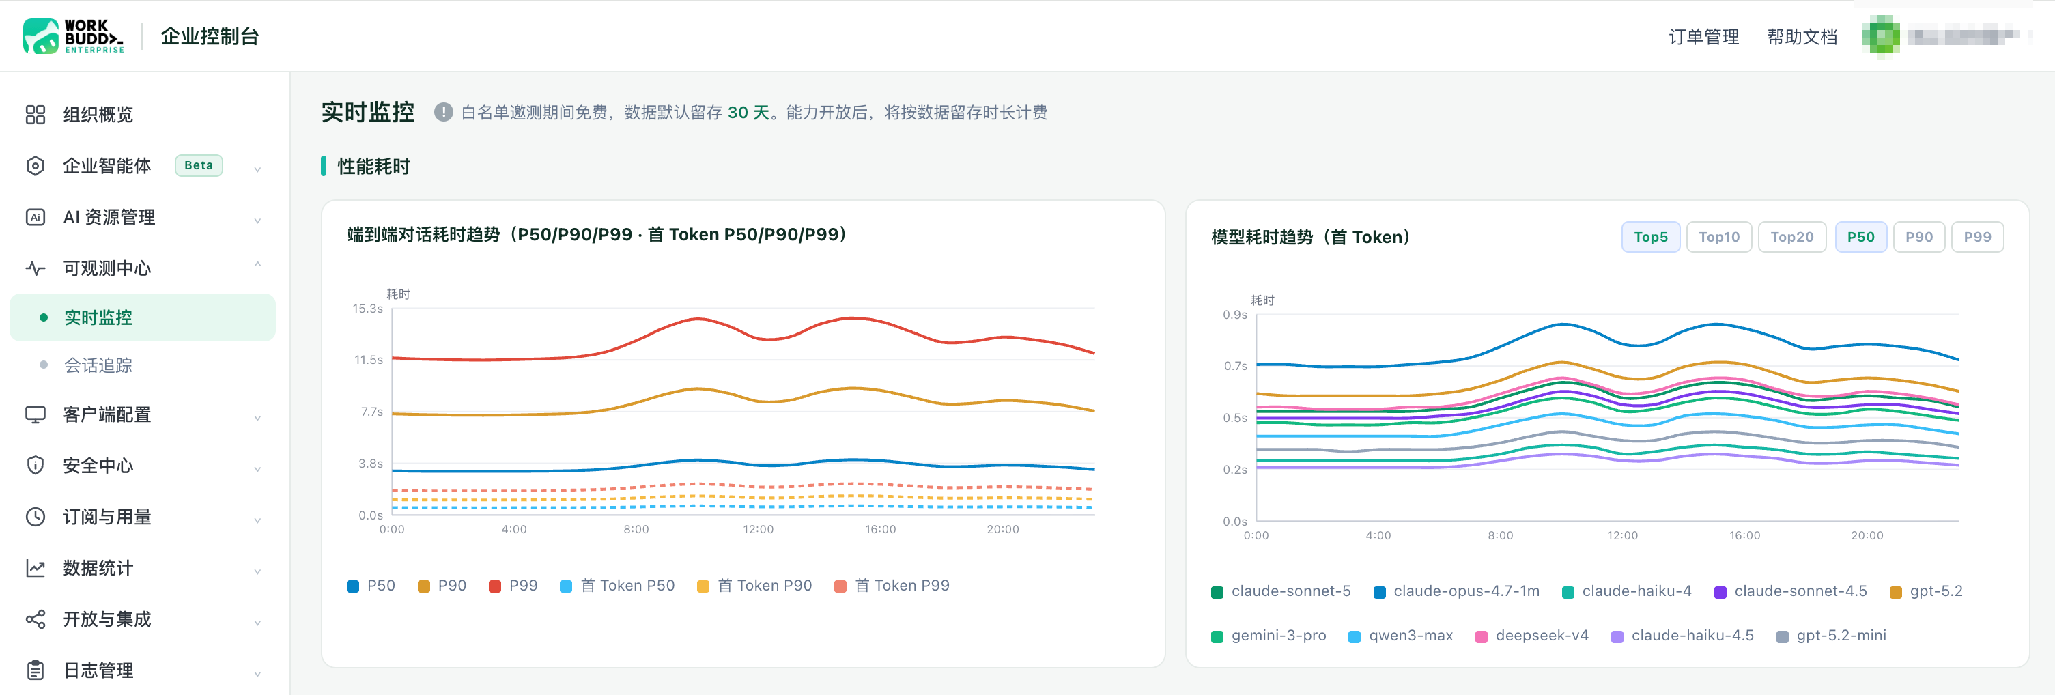
Task: Select the Top20 filter
Action: 1791,237
